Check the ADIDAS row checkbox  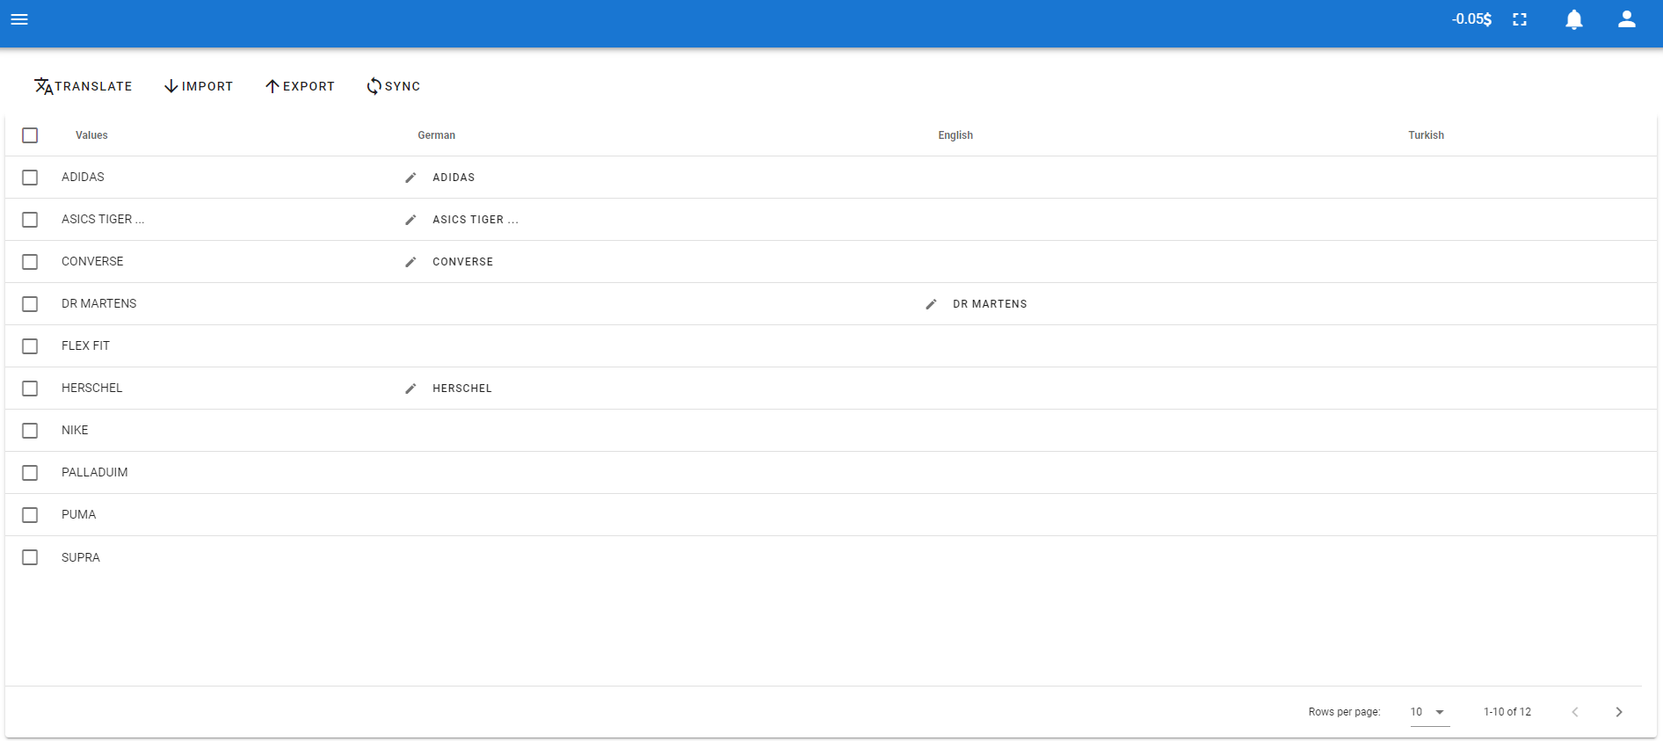tap(30, 178)
